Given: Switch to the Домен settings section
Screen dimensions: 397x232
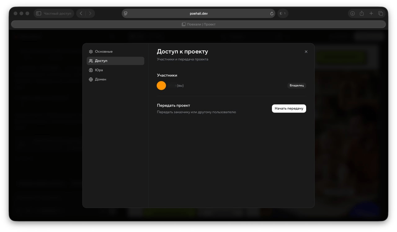Looking at the screenshot, I should 115,79.
